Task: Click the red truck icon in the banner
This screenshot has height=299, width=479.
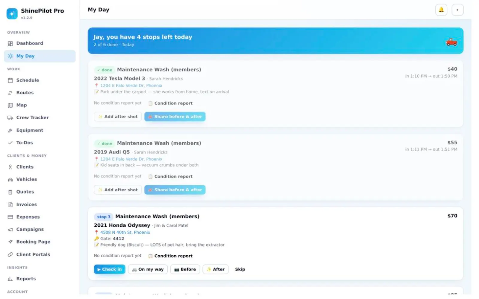Action: [451, 42]
